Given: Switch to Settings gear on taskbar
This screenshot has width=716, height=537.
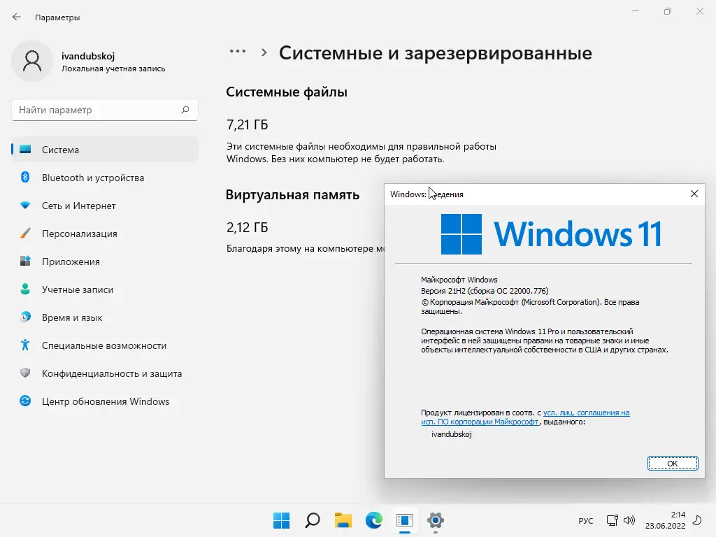Looking at the screenshot, I should click(436, 520).
